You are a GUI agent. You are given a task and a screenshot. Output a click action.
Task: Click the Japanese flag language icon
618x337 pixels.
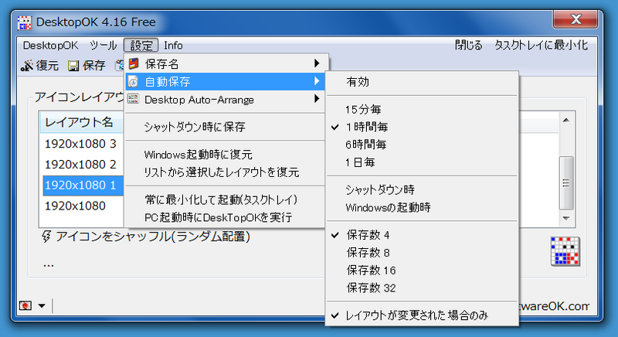coord(25,305)
